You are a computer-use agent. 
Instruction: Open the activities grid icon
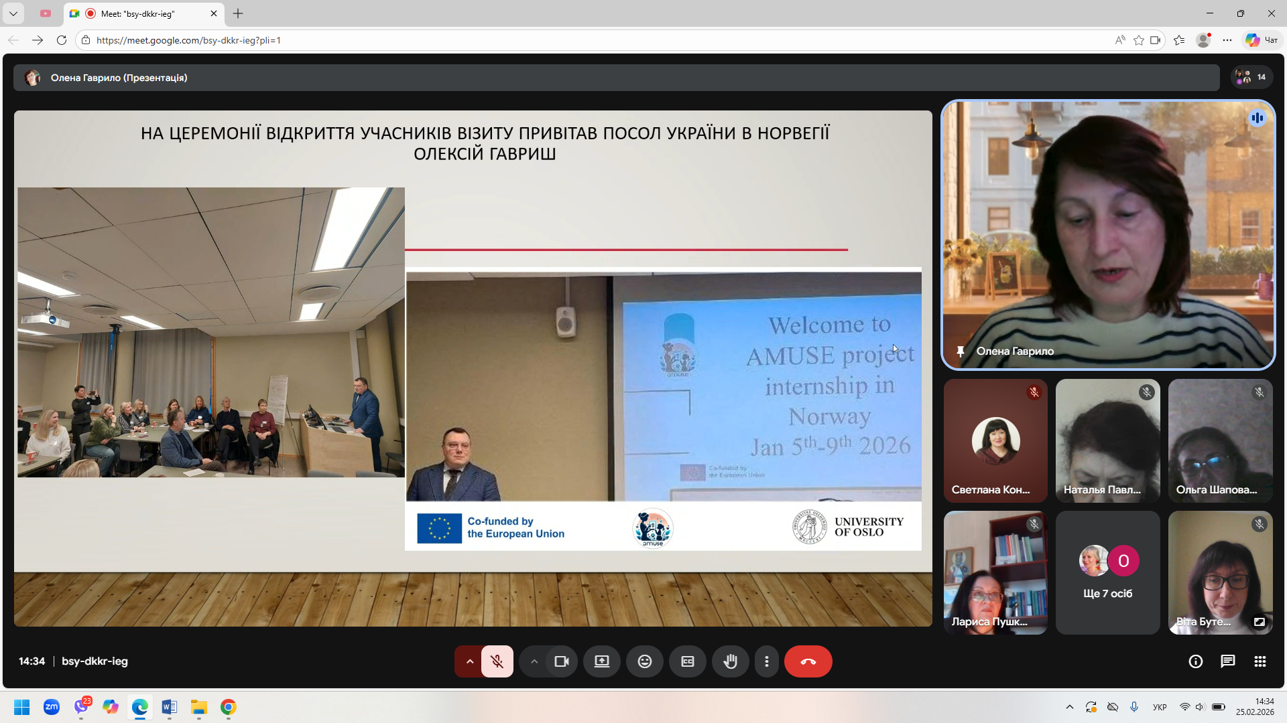tap(1260, 661)
